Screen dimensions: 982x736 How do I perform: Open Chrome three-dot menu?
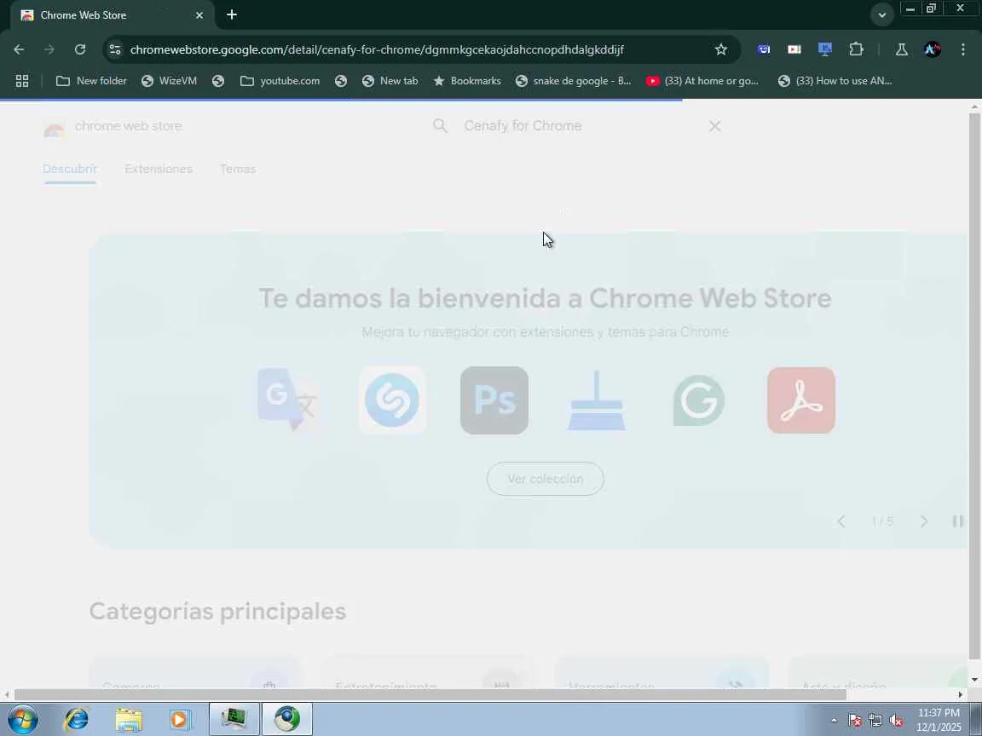pyautogui.click(x=963, y=49)
